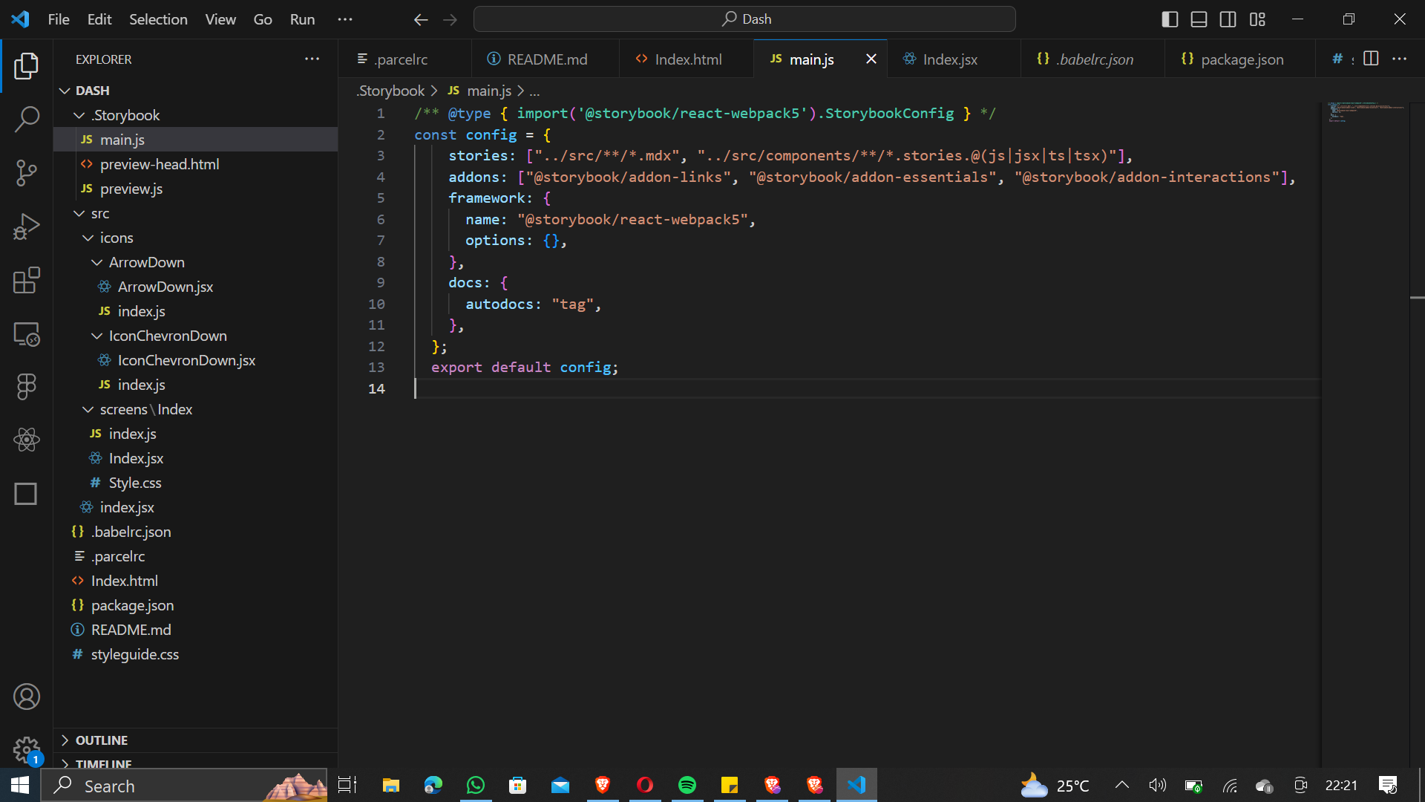The image size is (1425, 802).
Task: Toggle the primary side bar visibility
Action: coord(1170,19)
